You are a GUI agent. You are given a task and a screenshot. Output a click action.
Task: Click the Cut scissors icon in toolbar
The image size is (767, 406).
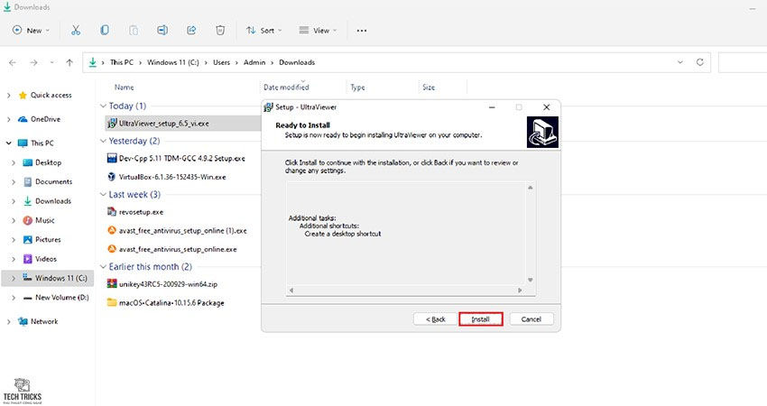pyautogui.click(x=75, y=31)
